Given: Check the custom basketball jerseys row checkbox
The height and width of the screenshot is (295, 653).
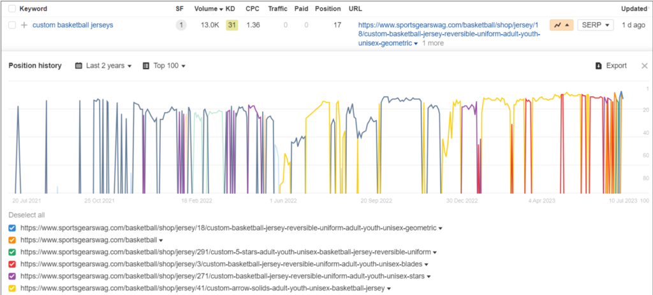Looking at the screenshot, I should point(12,25).
